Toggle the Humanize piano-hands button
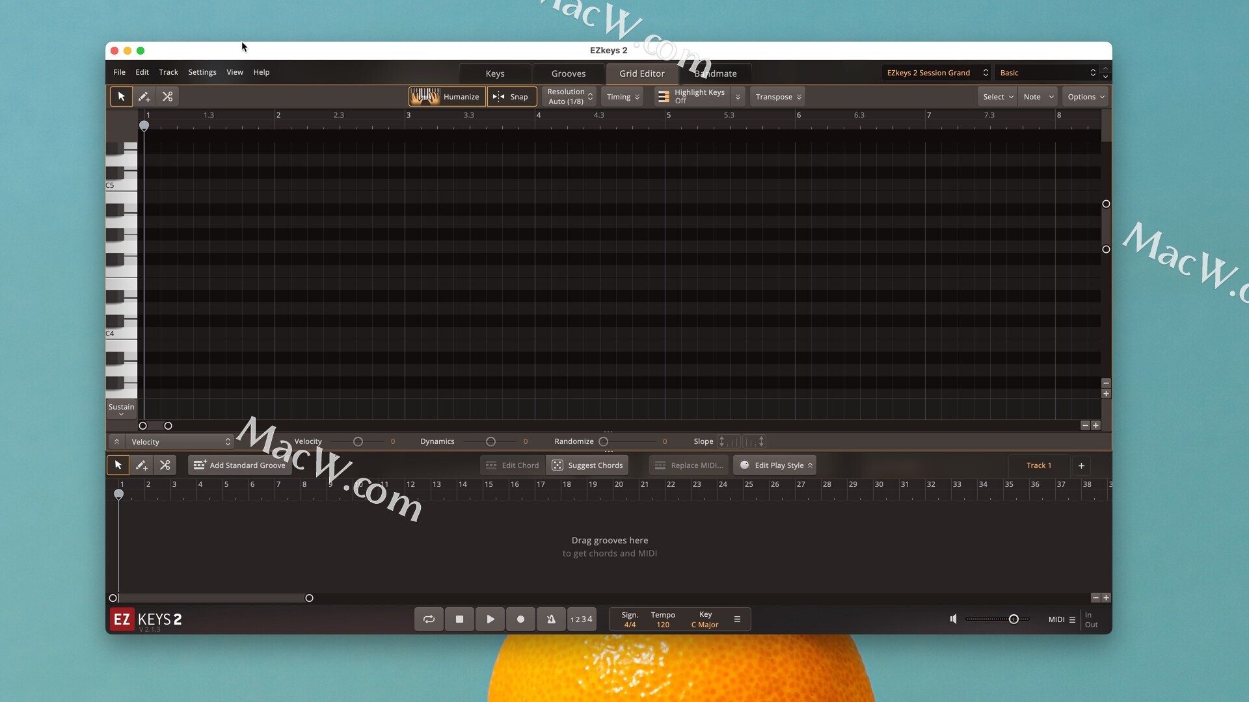Viewport: 1249px width, 702px height. pos(447,96)
